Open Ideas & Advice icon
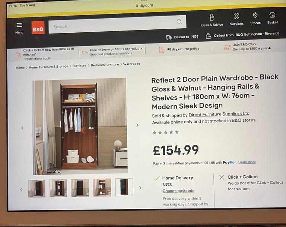Image resolution: width=286 pixels, height=227 pixels. pos(212,17)
